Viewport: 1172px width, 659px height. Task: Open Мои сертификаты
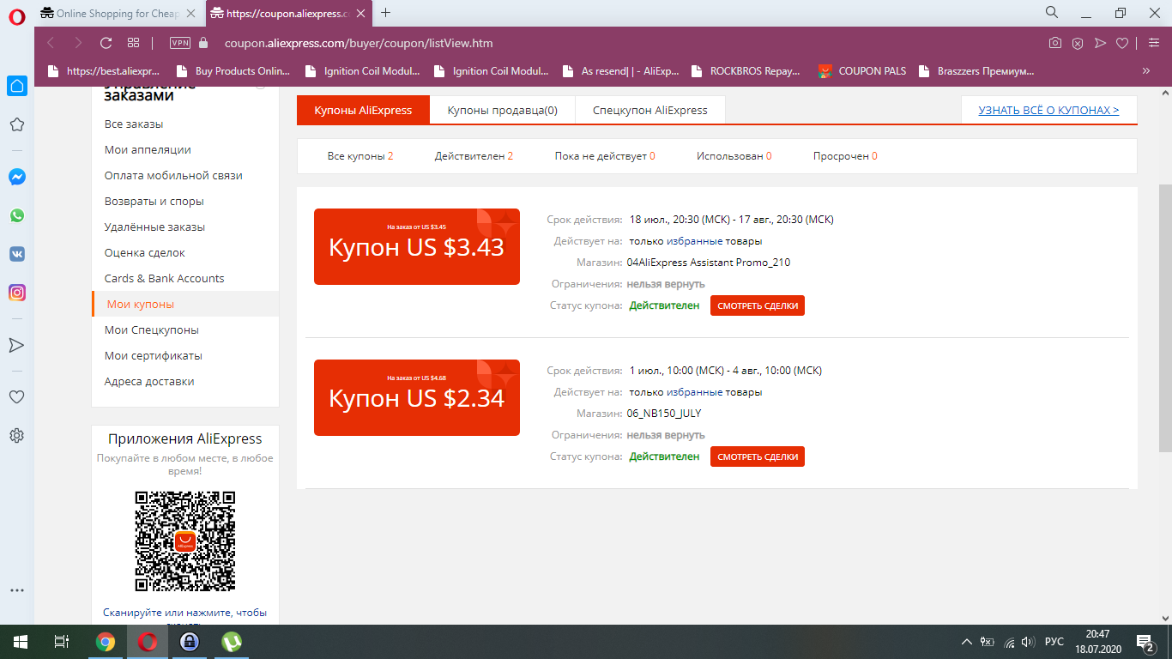(154, 355)
